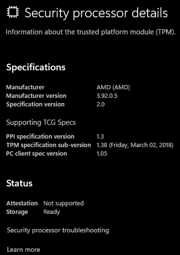This screenshot has height=255, width=180.
Task: Select the Storage Ready status value
Action: click(x=52, y=212)
